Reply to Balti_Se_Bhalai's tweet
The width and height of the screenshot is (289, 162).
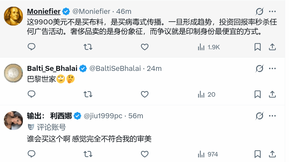32,94
